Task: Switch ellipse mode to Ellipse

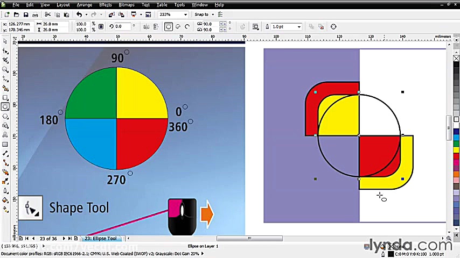Action: coord(169,27)
